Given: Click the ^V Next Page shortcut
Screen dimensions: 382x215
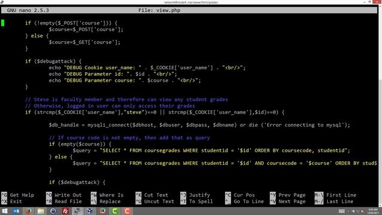Looking at the screenshot, I should (x=288, y=201).
